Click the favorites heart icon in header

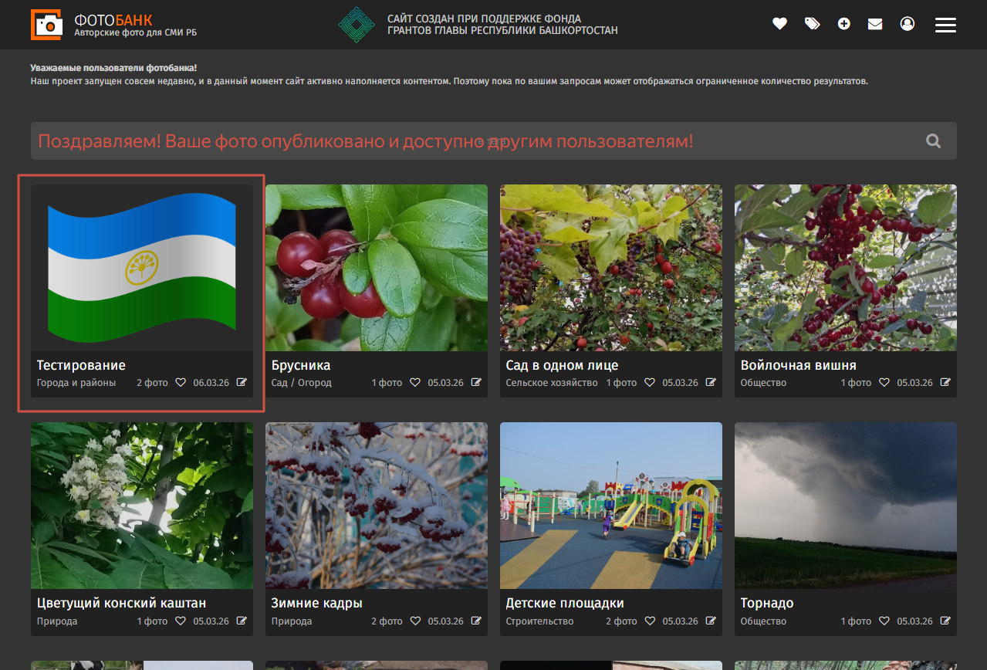point(779,24)
